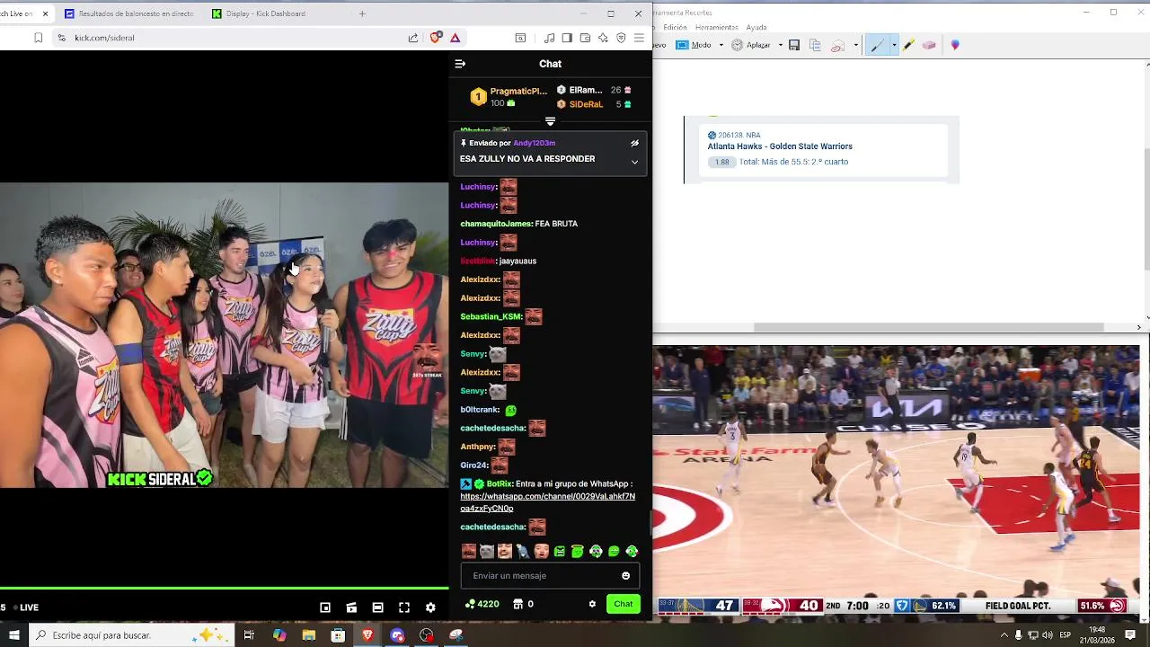Open Paint 3D editing icon

[955, 45]
